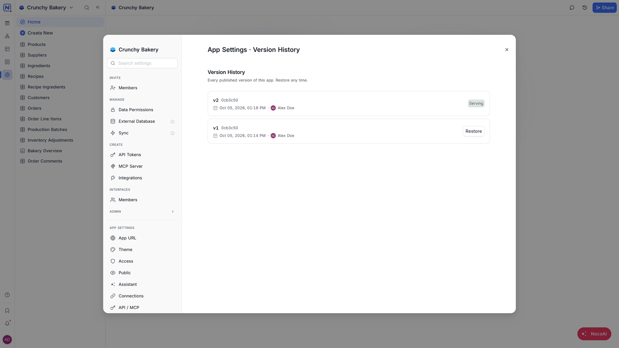Viewport: 619px width, 348px height.
Task: Open the notifications bell icon
Action: coord(7,323)
